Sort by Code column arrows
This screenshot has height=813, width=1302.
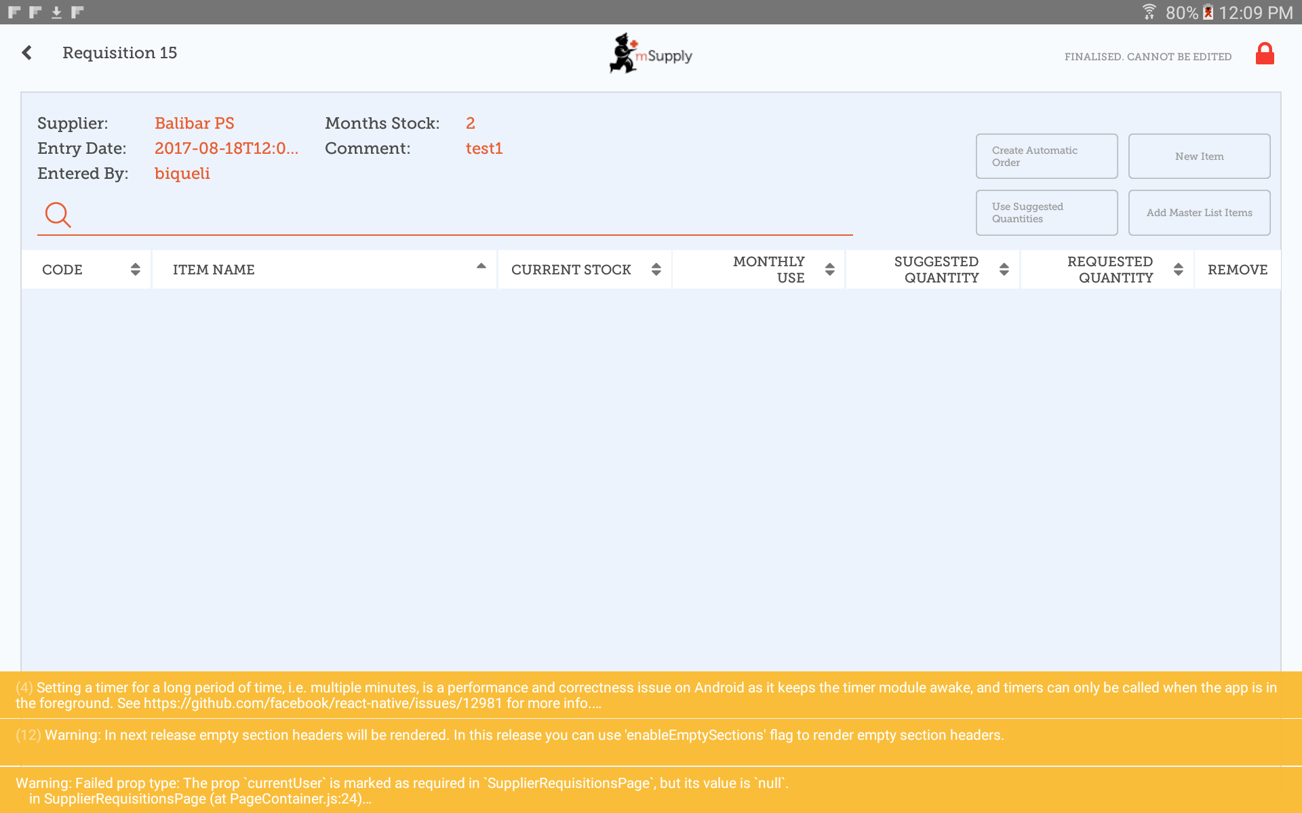click(135, 270)
